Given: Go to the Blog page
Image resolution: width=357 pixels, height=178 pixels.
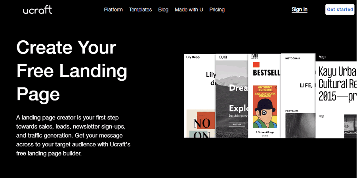Looking at the screenshot, I should [163, 9].
